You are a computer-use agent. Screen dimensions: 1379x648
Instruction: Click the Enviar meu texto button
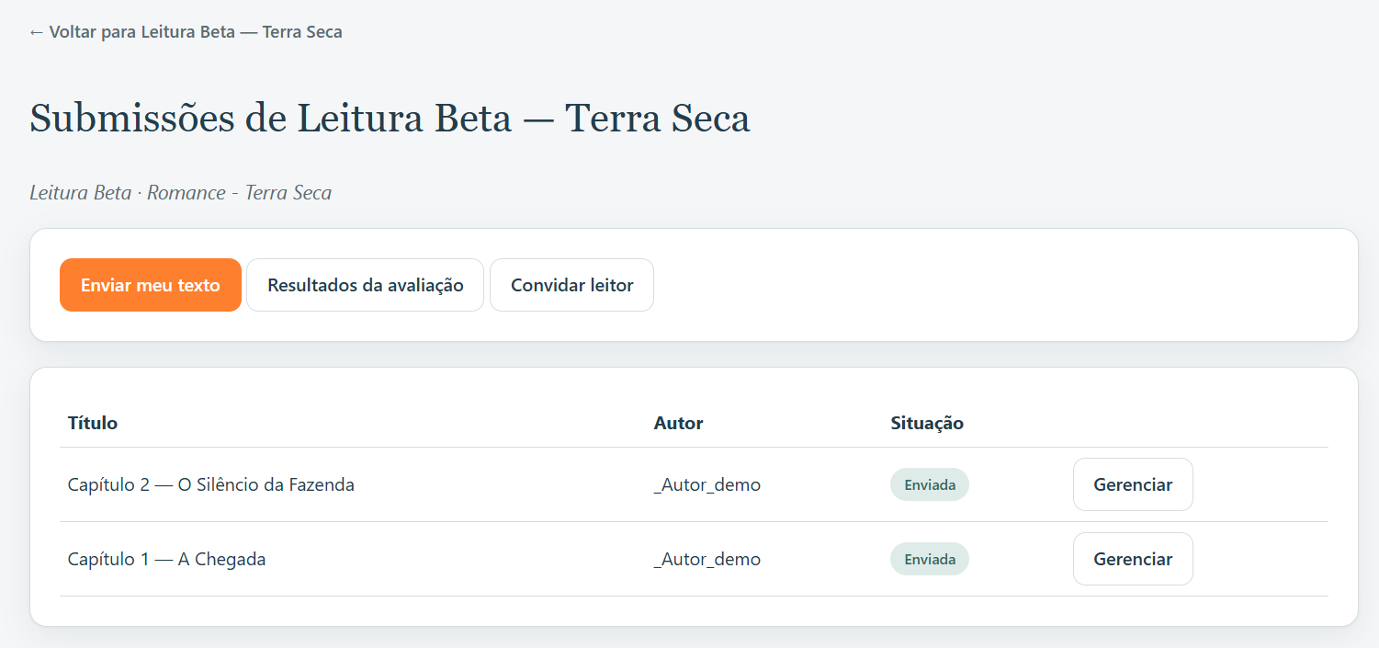151,285
